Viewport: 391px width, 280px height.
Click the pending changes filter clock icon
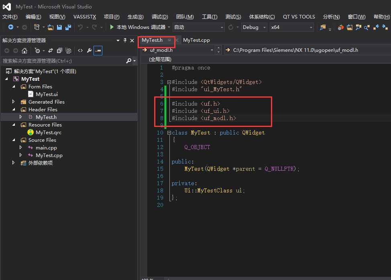pyautogui.click(x=37, y=51)
